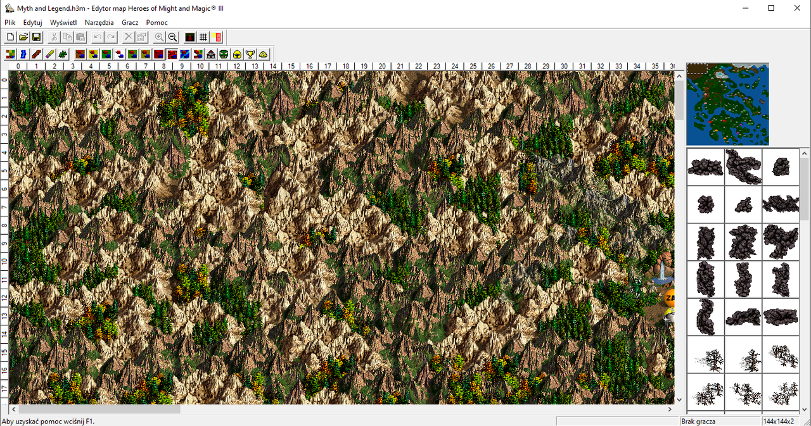Open a map file with folder icon
This screenshot has width=811, height=426.
pos(23,37)
